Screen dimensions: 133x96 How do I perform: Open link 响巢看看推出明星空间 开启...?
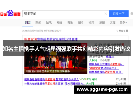(x=106, y=72)
